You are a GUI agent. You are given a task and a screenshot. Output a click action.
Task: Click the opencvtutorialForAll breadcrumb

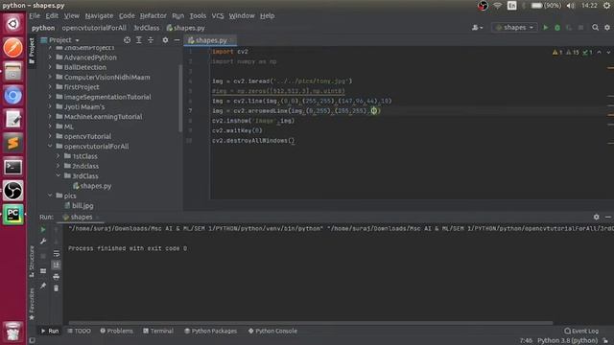[x=94, y=28]
